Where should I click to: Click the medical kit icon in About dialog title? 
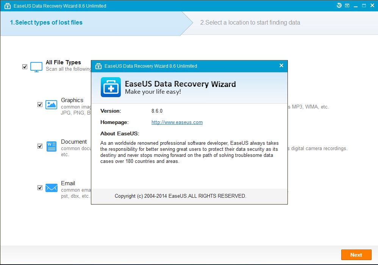click(98, 66)
